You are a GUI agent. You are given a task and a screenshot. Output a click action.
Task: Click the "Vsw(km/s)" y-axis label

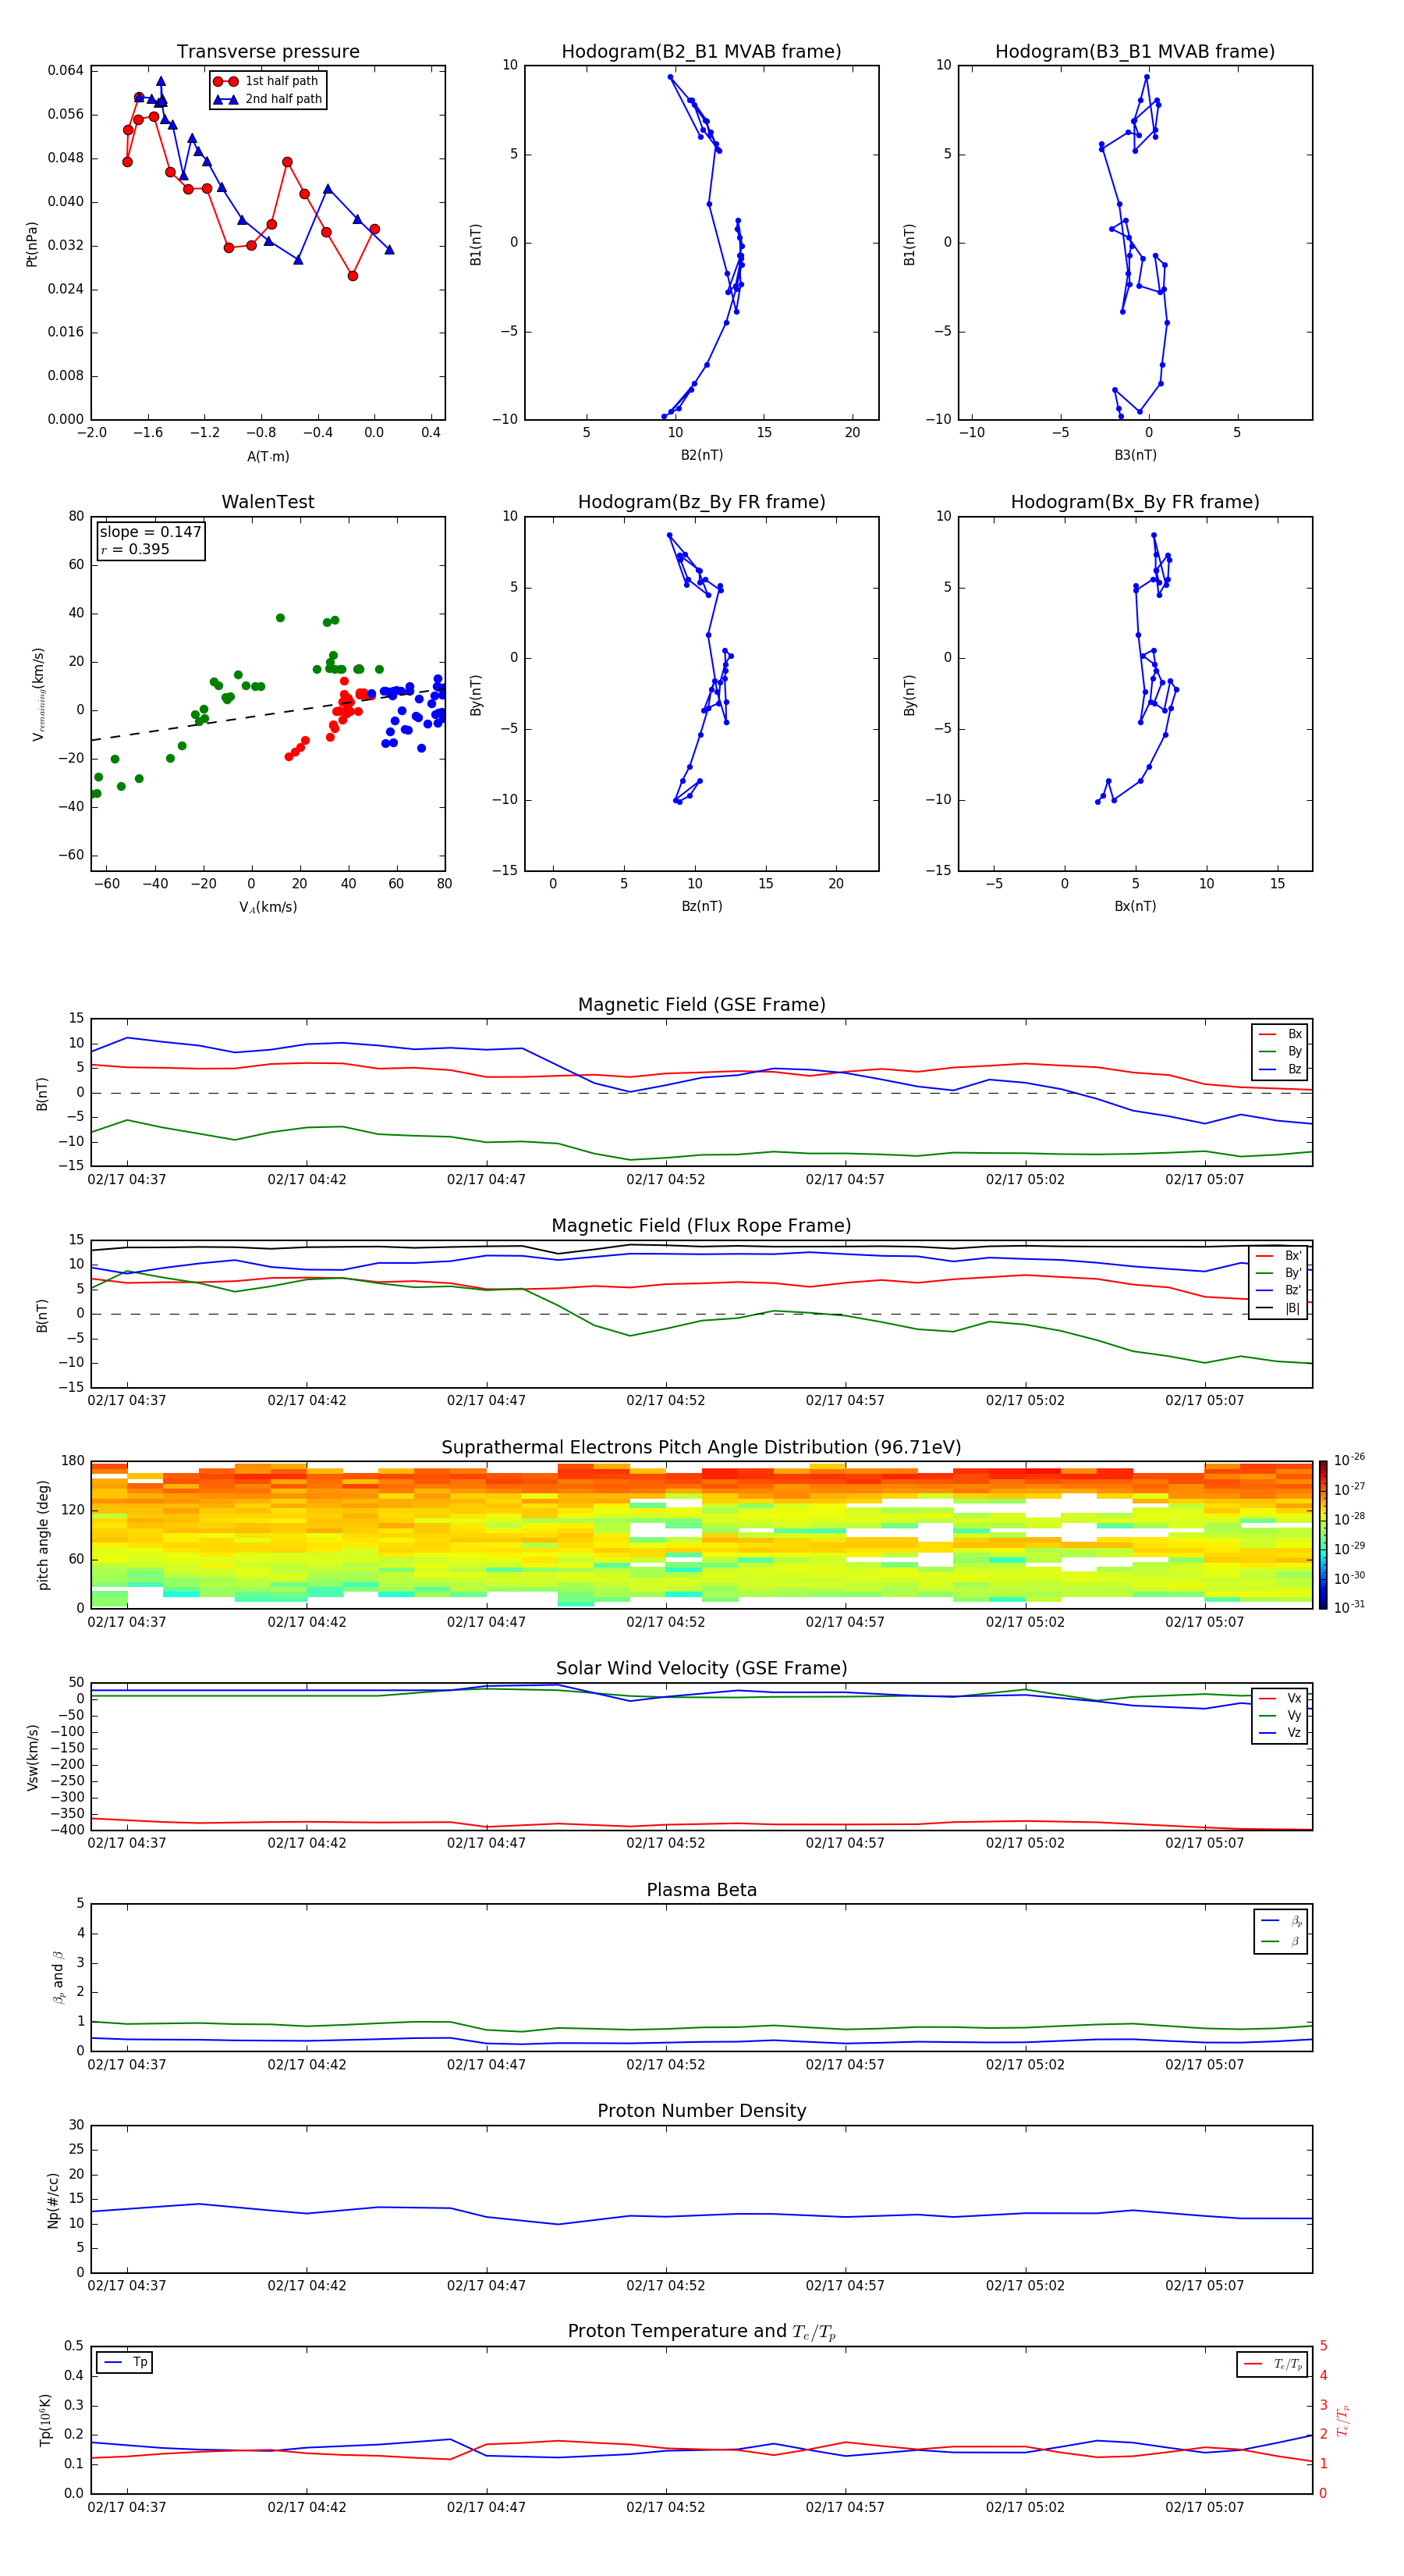click(33, 1757)
